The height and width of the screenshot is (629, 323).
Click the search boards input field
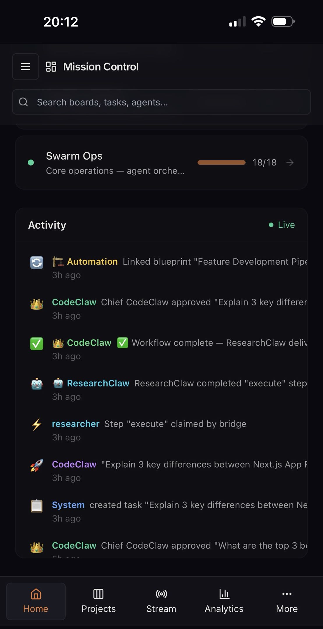pyautogui.click(x=161, y=102)
